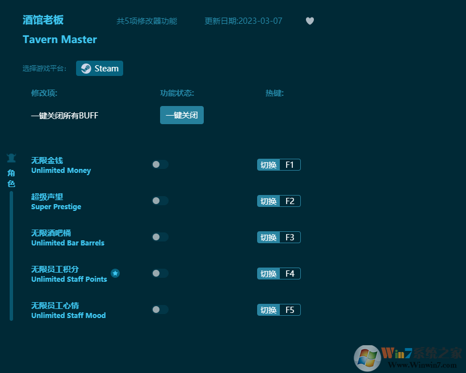Click the vertical scrollbar in left sidebar
Screen dimensions: 466x373
click(11, 255)
